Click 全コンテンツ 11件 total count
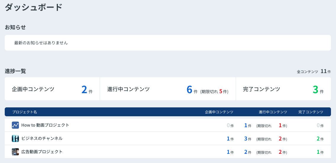 [x=314, y=72]
